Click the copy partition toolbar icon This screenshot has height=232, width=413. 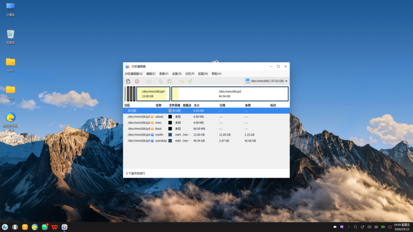160,81
